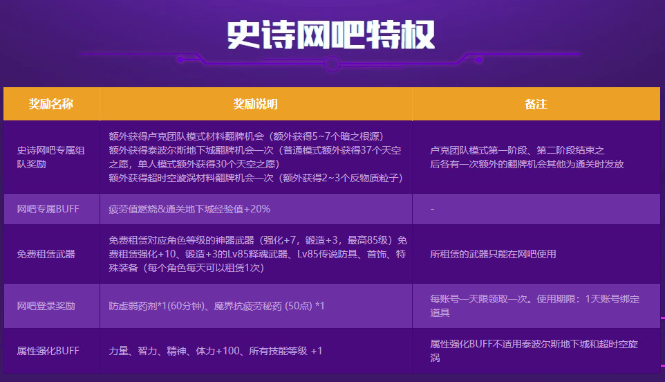This screenshot has width=665, height=382.
Task: Click the 疲劳值燃烧 experience +20% description
Action: (189, 208)
